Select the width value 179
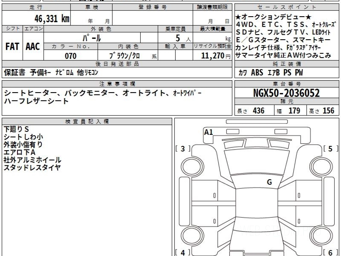341x256 pixels. 294,111
